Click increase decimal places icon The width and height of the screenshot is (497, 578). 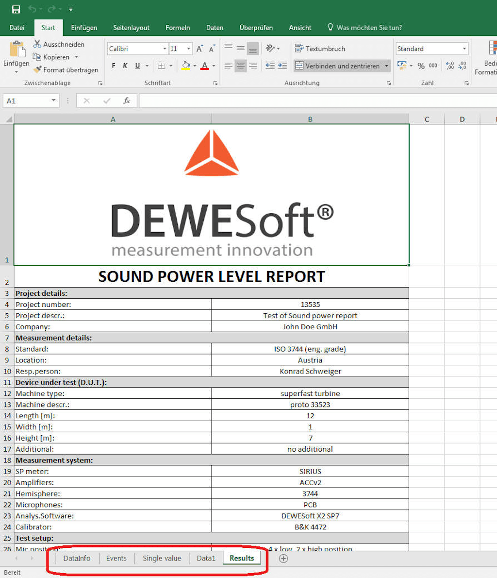(450, 66)
